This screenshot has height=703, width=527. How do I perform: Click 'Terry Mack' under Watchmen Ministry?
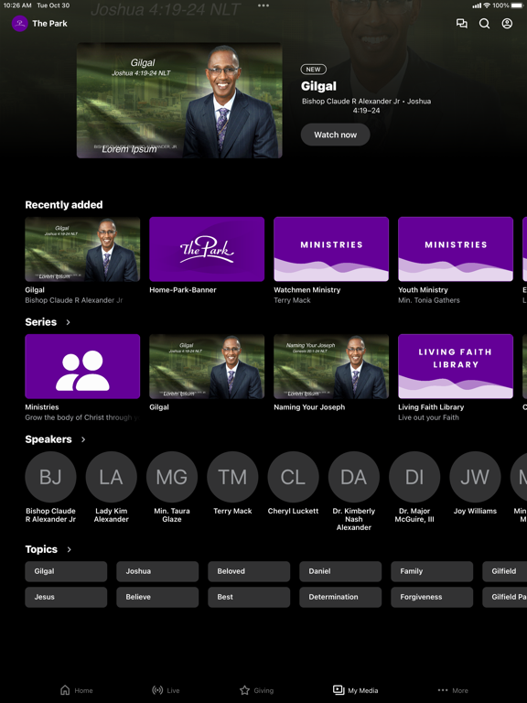tap(292, 300)
